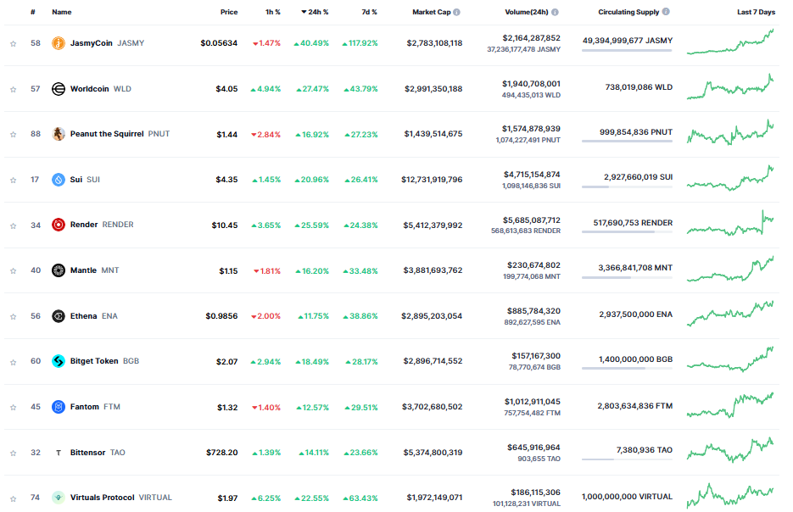Viewport: 793px width, 512px height.
Task: Open the JasmyCoin JASMY page link
Action: coord(107,43)
